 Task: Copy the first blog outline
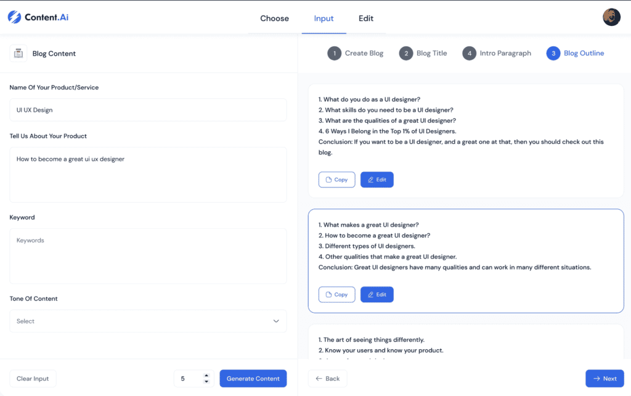click(x=336, y=179)
